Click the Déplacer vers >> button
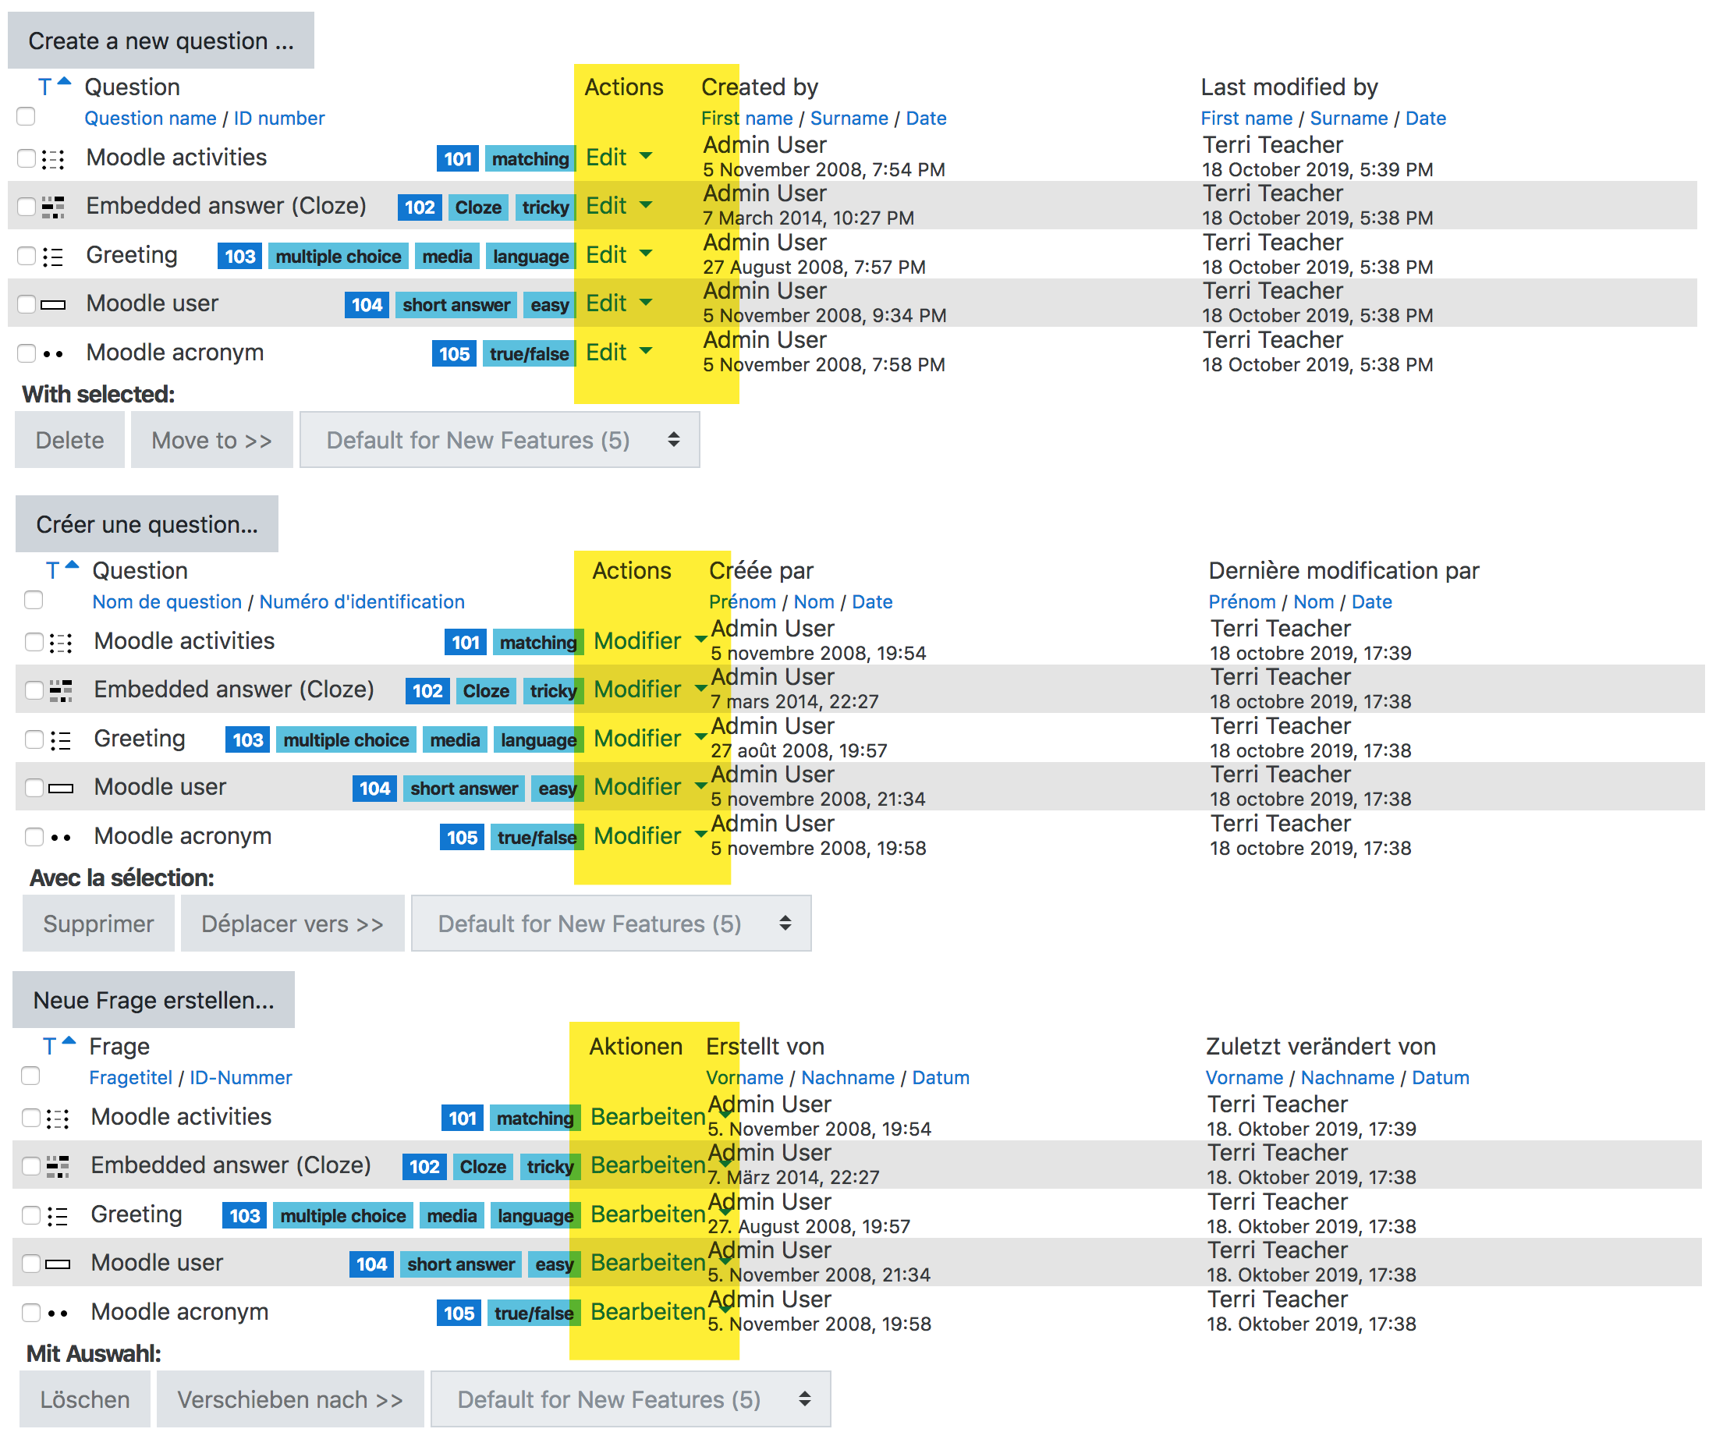This screenshot has height=1443, width=1716. coord(292,924)
